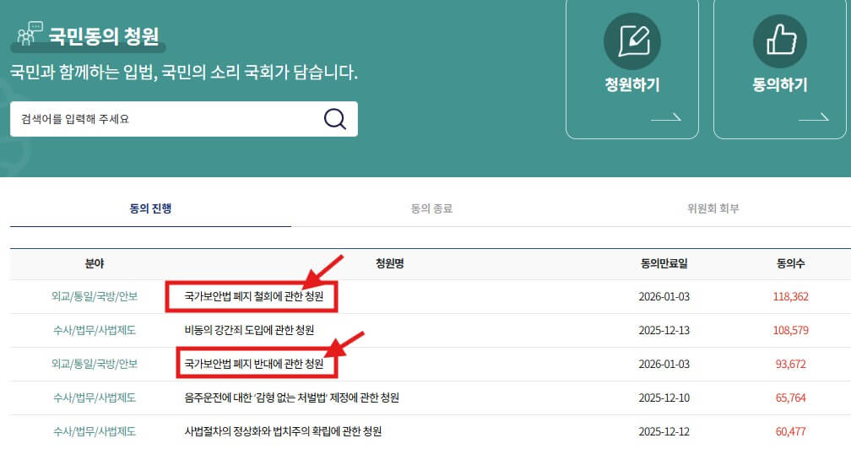851x449 pixels.
Task: Click the people icon beside 국민동의 청원
Action: (29, 34)
